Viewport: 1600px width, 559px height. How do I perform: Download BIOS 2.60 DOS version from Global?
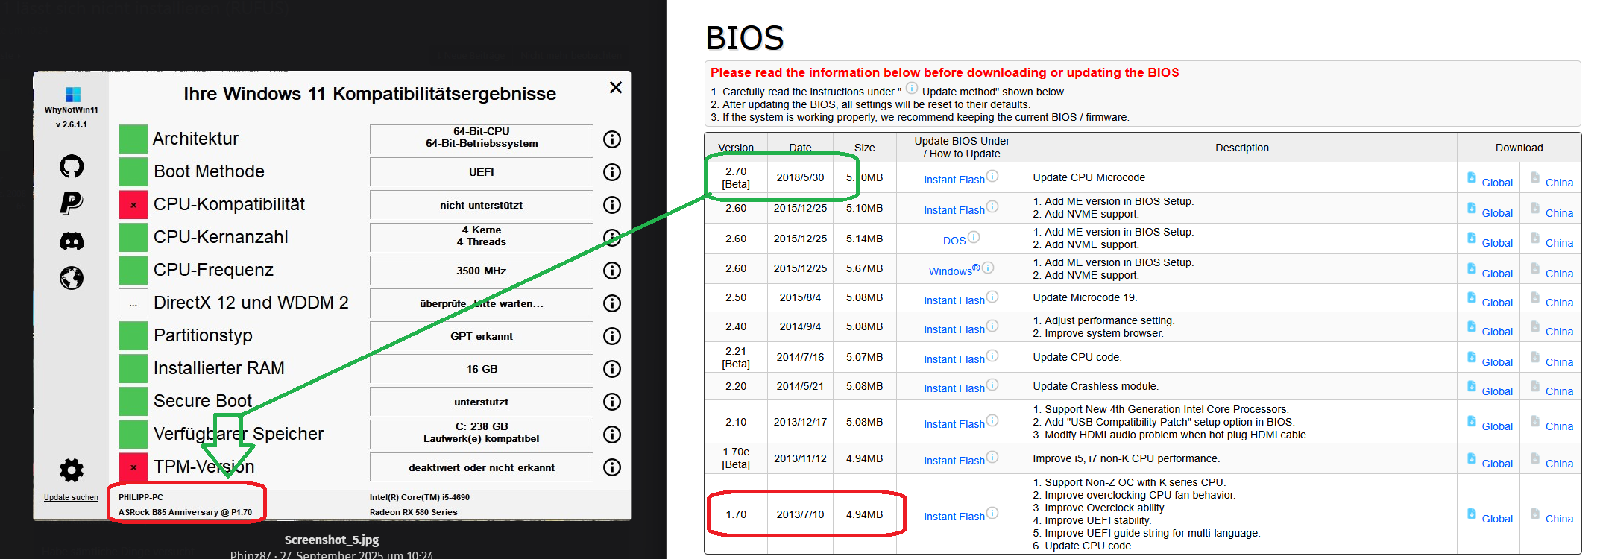click(x=1497, y=243)
